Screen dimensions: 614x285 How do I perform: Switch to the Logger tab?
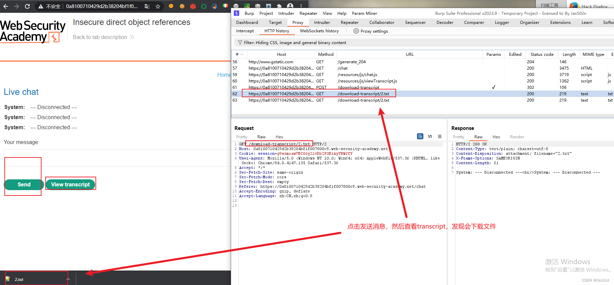coord(502,23)
